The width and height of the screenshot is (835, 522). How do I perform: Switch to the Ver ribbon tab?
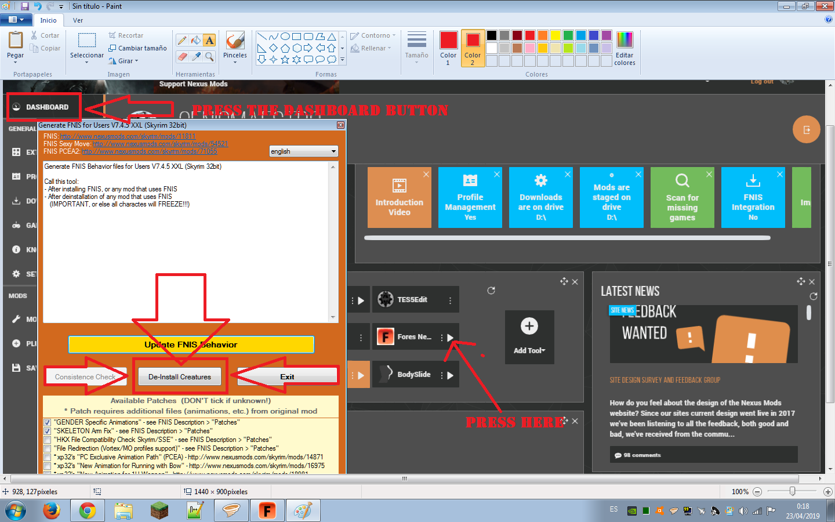[x=78, y=20]
